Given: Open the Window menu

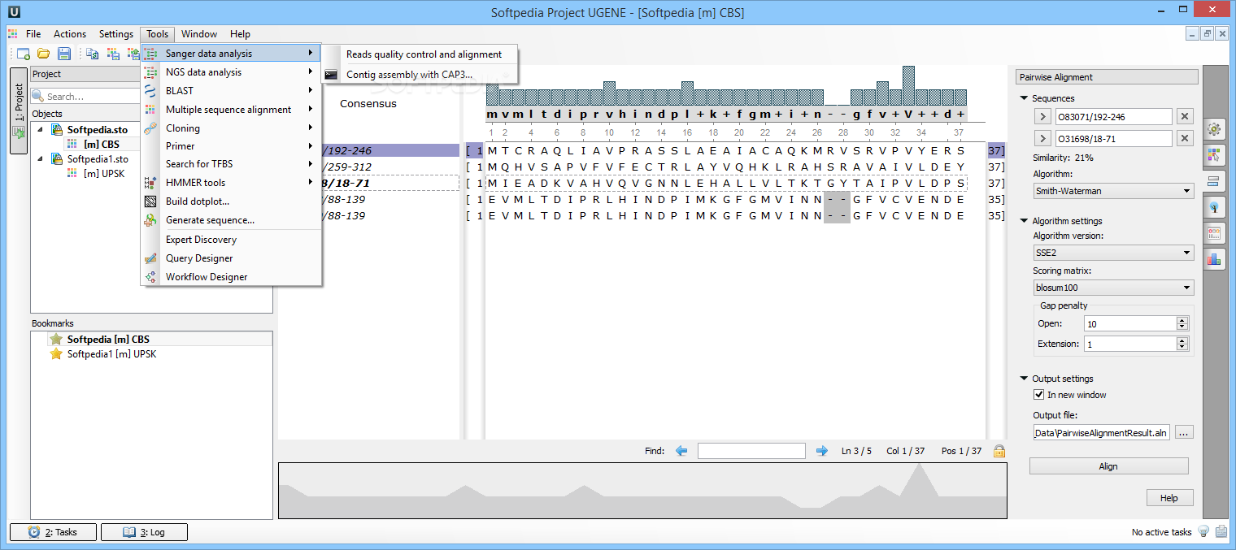Looking at the screenshot, I should pyautogui.click(x=199, y=34).
